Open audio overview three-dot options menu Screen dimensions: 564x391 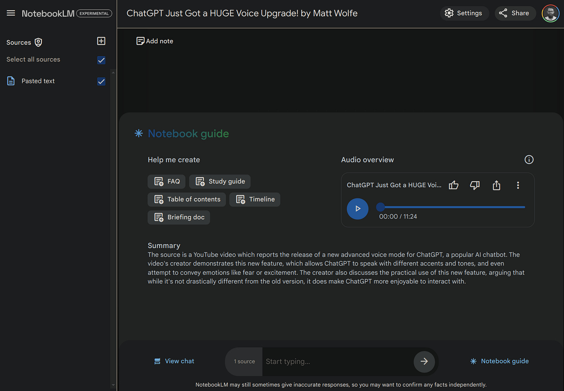coord(518,185)
